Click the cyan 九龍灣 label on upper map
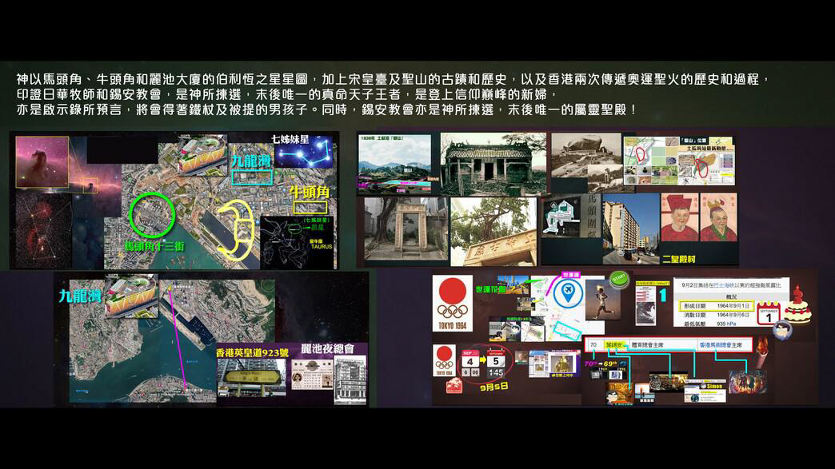 (x=250, y=161)
